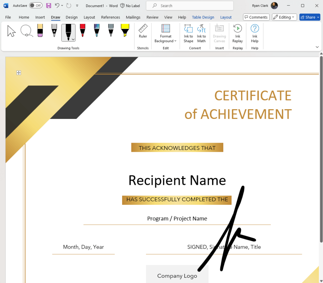Click Ink to Shape
The width and height of the screenshot is (323, 283).
pyautogui.click(x=188, y=33)
